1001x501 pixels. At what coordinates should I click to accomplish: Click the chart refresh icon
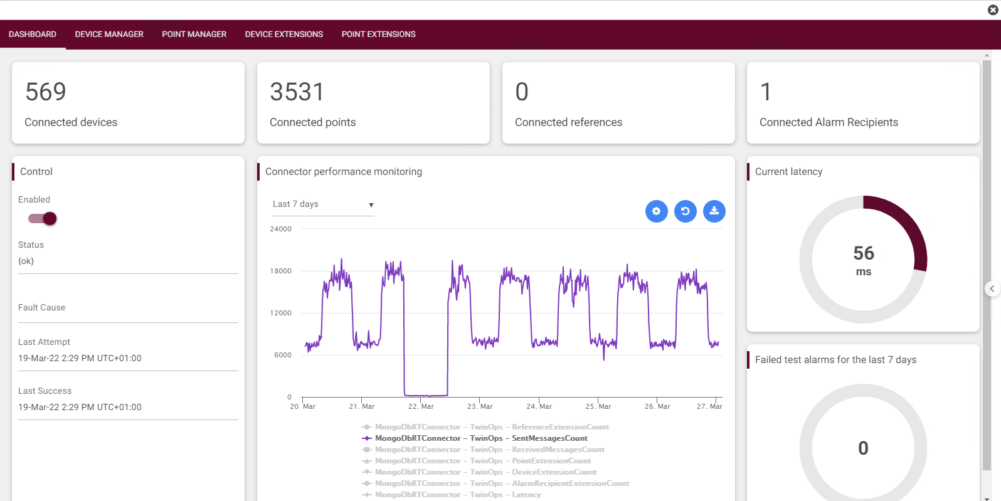685,211
